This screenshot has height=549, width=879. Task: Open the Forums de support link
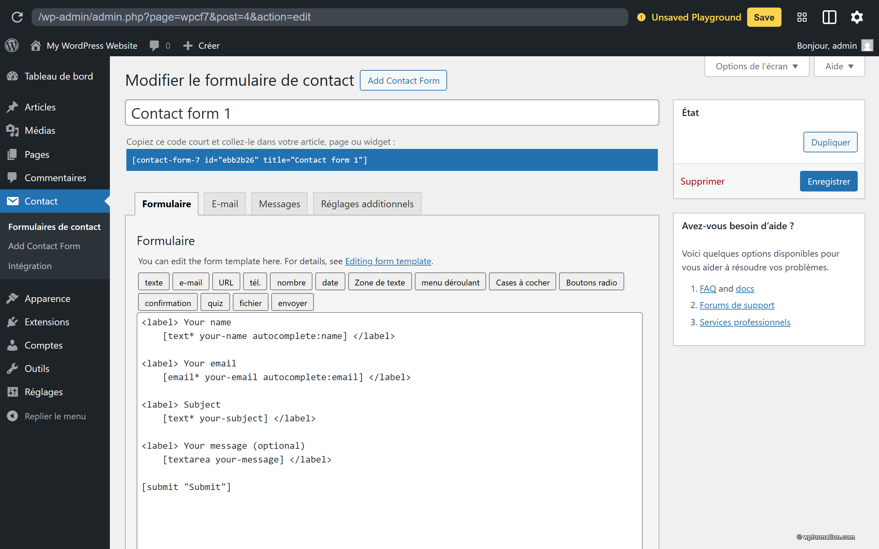pos(737,305)
